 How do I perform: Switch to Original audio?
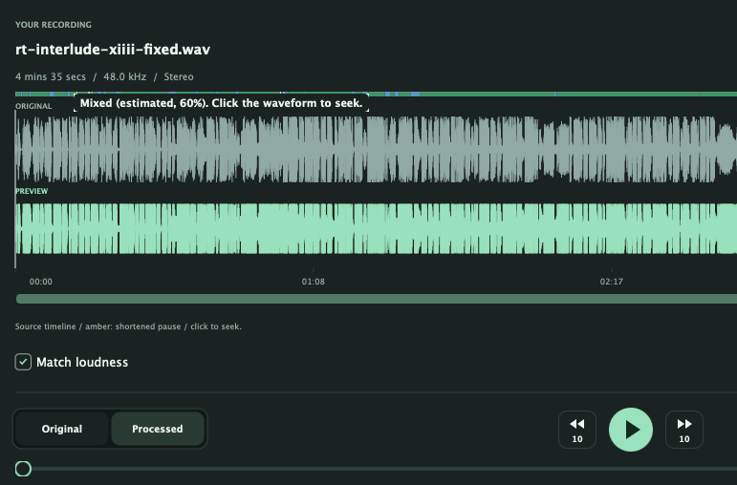[61, 429]
